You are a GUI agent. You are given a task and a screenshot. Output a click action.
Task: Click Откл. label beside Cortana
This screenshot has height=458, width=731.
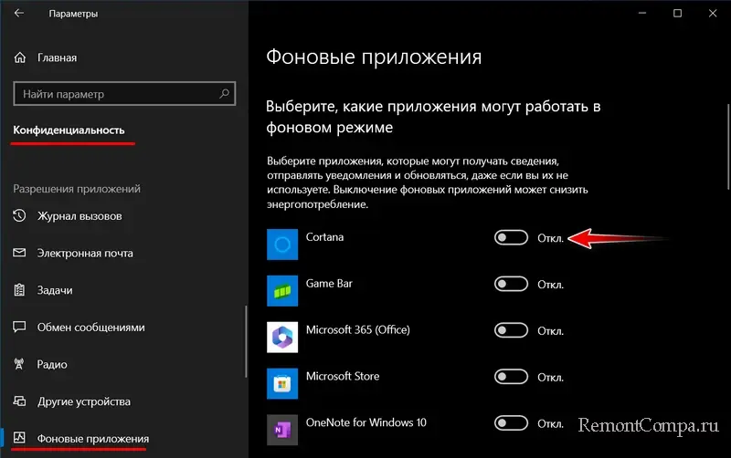coord(550,238)
